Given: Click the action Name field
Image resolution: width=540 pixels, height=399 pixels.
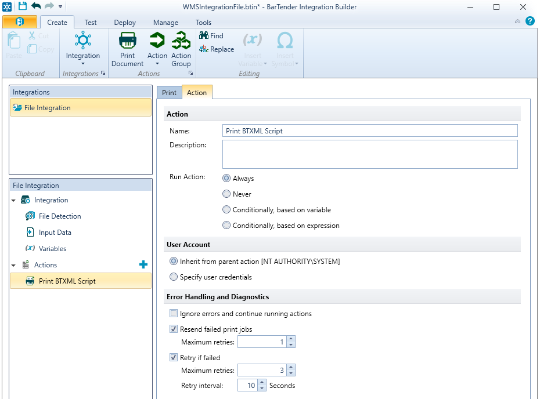Looking at the screenshot, I should click(x=369, y=130).
